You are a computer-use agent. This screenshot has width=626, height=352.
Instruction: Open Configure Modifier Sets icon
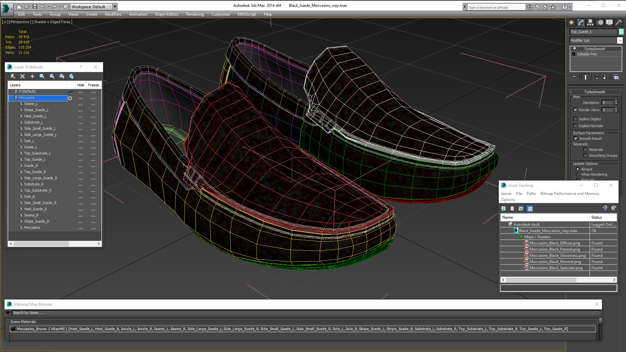point(616,77)
